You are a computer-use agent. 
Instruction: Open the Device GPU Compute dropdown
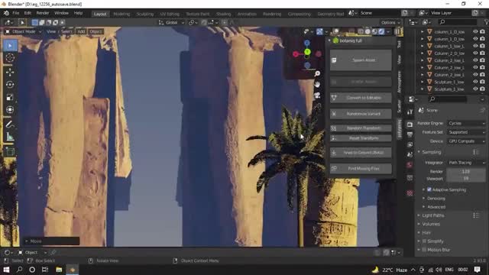(466, 141)
